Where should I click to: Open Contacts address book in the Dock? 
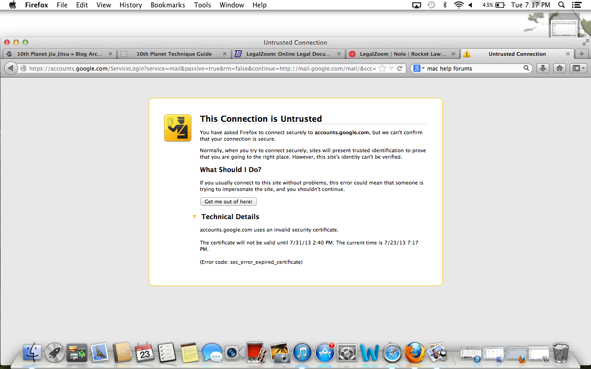coord(122,353)
